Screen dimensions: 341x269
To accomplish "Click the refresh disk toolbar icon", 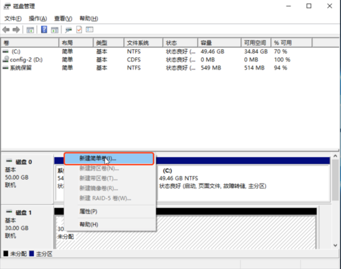I will (x=68, y=30).
